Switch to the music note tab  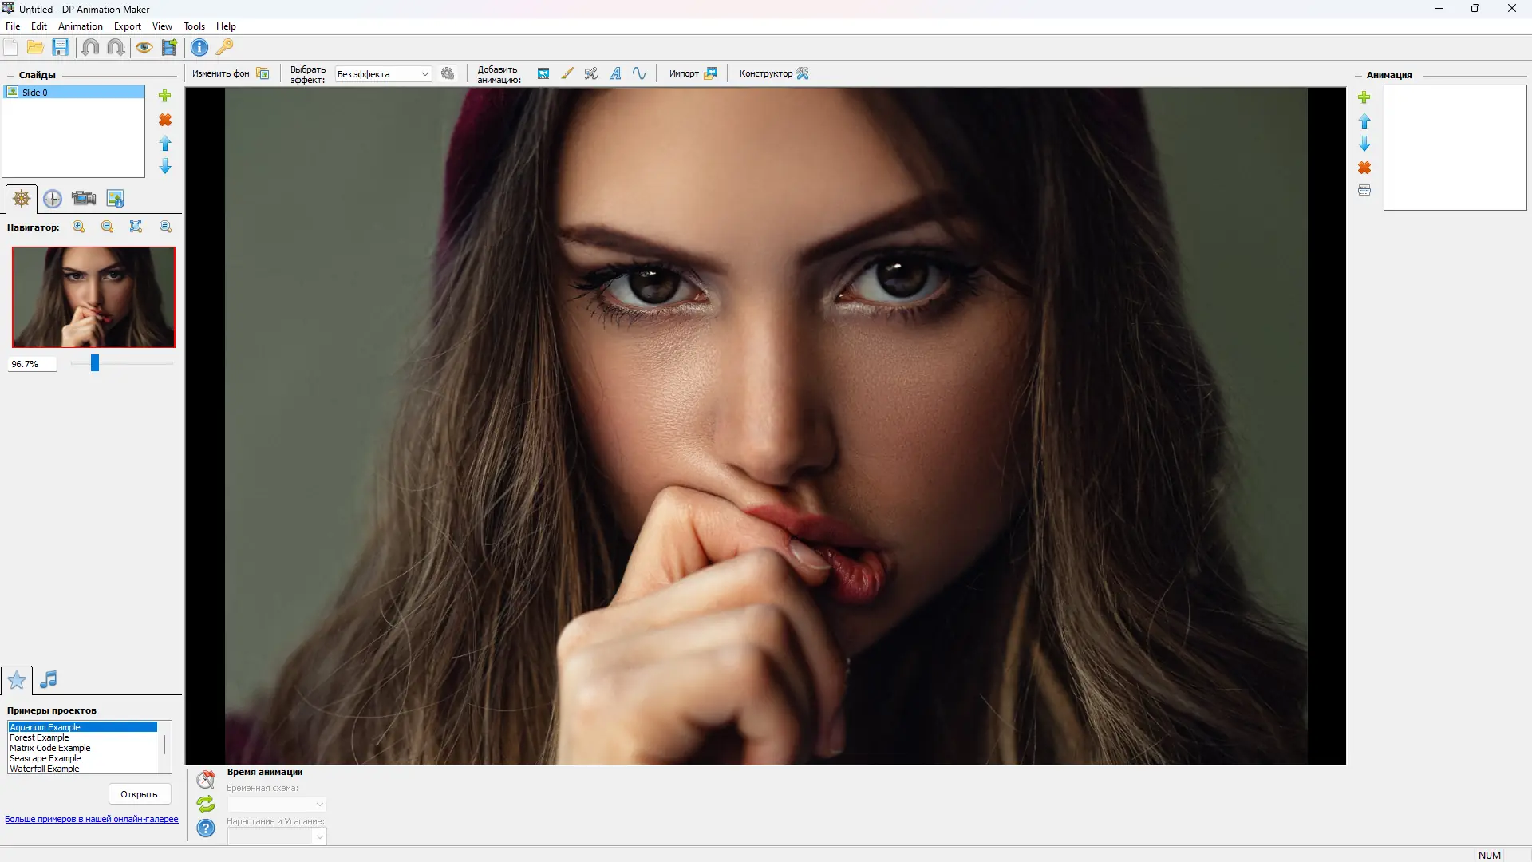(49, 679)
